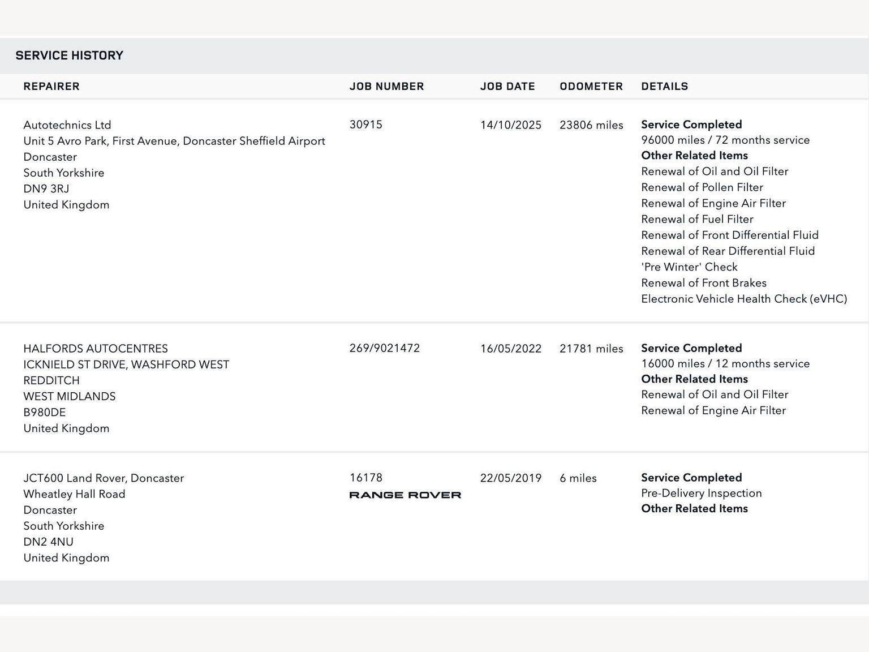The image size is (869, 652).
Task: Select the Halfords Autocentres repairer name
Action: pyautogui.click(x=96, y=349)
